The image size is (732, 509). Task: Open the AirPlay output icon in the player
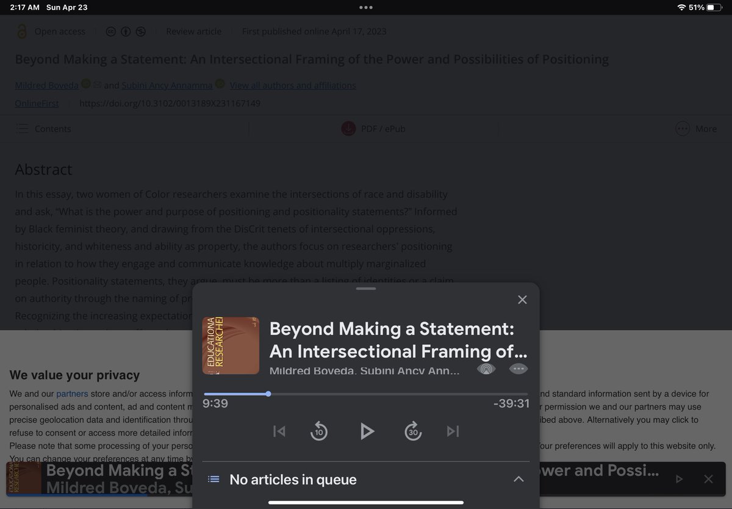tap(486, 369)
